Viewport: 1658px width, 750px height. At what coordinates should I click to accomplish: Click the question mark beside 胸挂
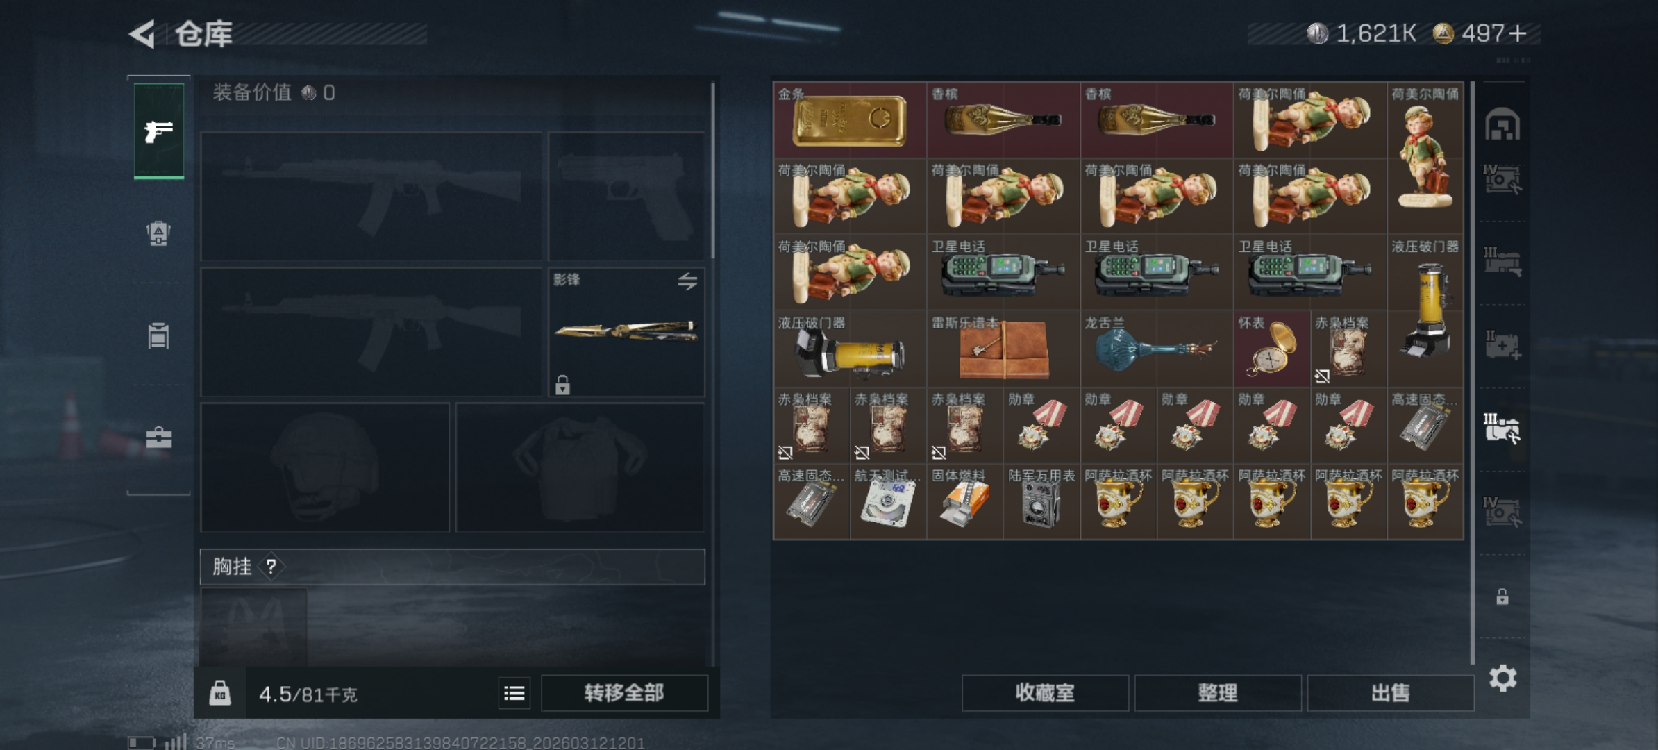(x=271, y=567)
